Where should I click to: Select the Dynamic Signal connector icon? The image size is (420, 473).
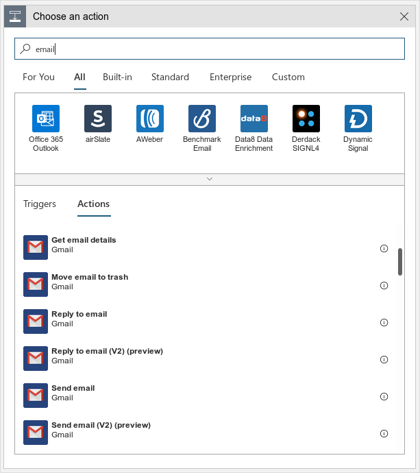[358, 119]
